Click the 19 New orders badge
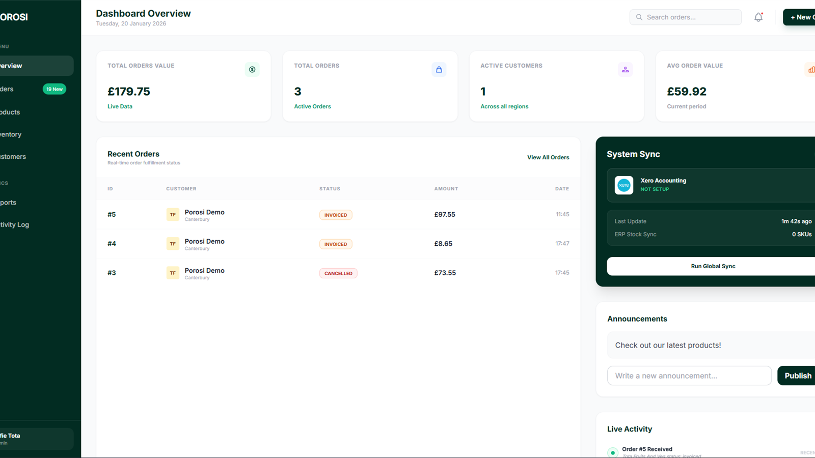 coord(55,89)
